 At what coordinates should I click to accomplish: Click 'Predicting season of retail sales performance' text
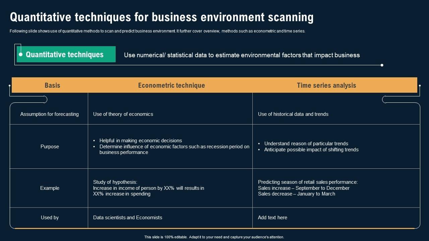coord(308,182)
